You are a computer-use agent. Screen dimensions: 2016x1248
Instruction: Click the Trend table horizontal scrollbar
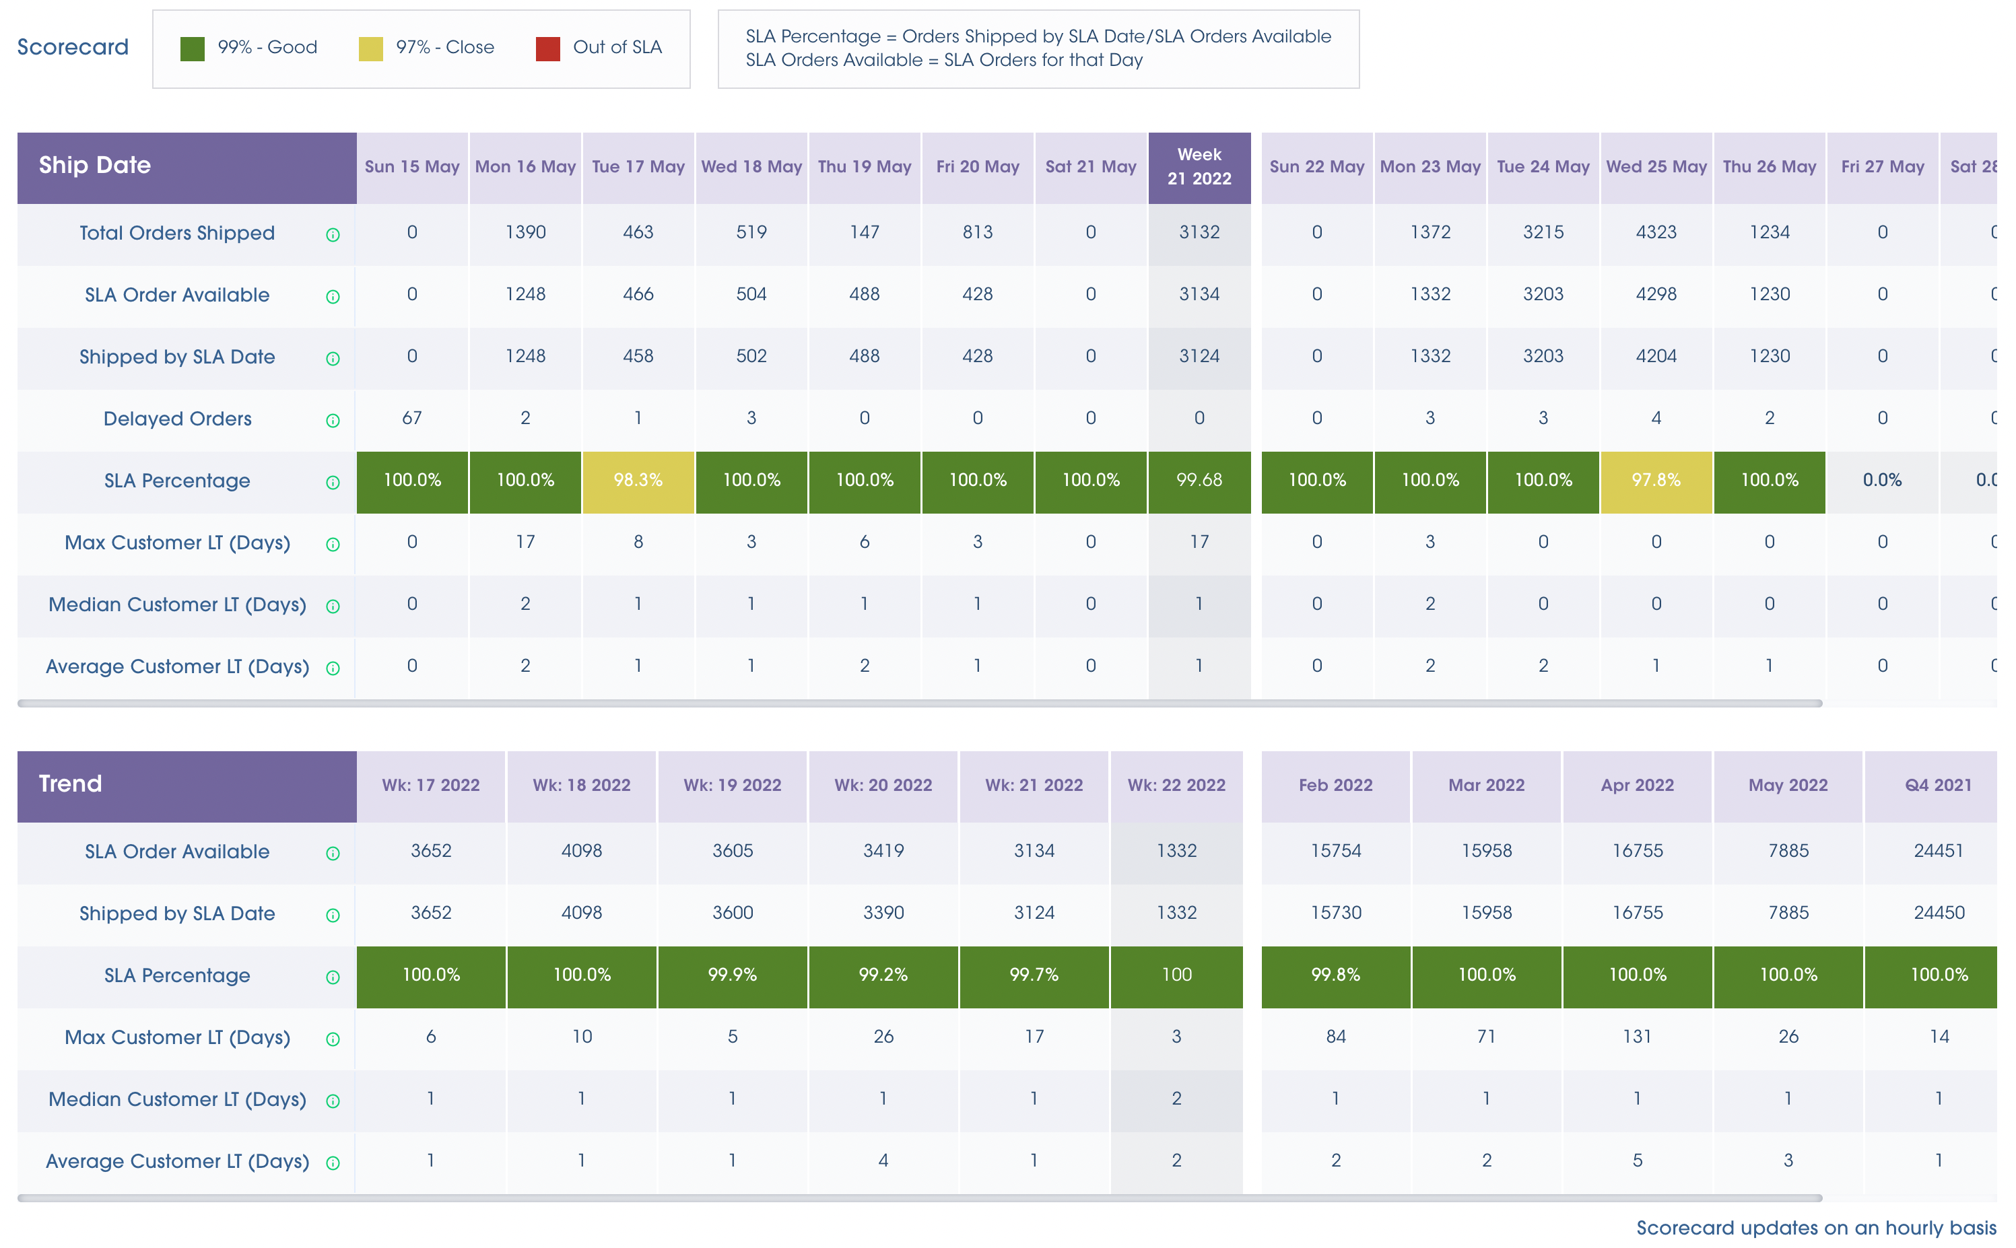(919, 1198)
